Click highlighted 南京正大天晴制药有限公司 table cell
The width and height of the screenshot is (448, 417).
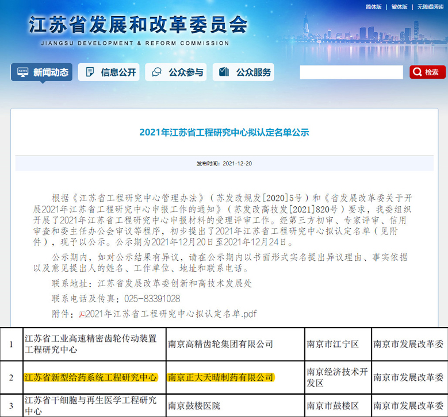click(x=220, y=377)
